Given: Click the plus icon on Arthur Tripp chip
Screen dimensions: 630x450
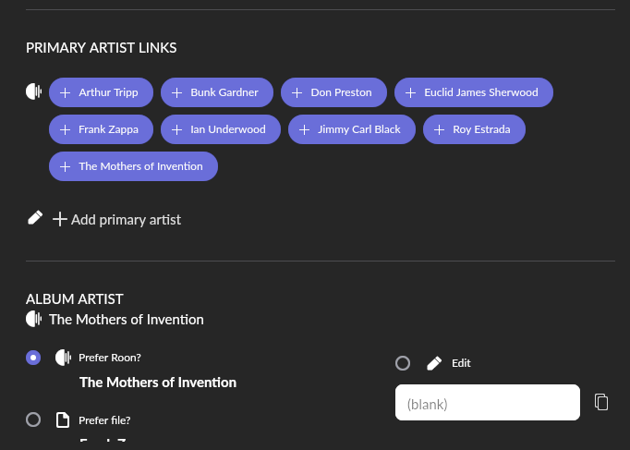Looking at the screenshot, I should [x=65, y=92].
